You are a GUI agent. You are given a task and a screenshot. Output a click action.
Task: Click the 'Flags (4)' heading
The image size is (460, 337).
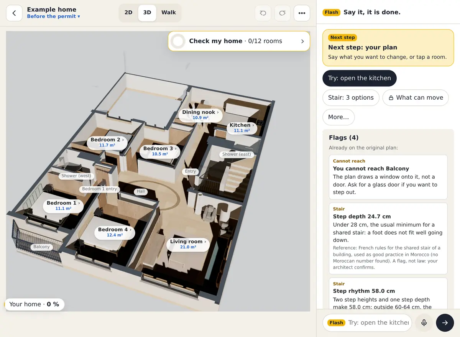[344, 138]
